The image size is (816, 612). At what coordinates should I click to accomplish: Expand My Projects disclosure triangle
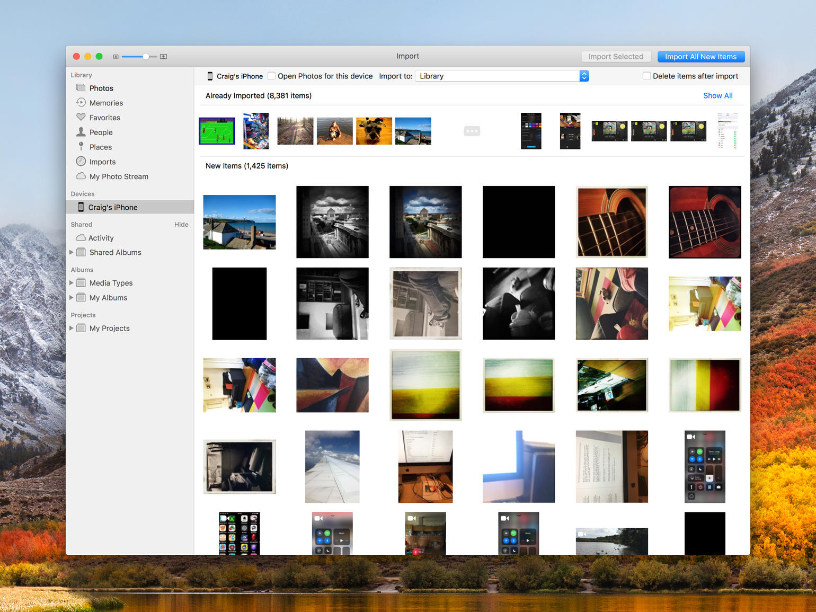click(72, 328)
